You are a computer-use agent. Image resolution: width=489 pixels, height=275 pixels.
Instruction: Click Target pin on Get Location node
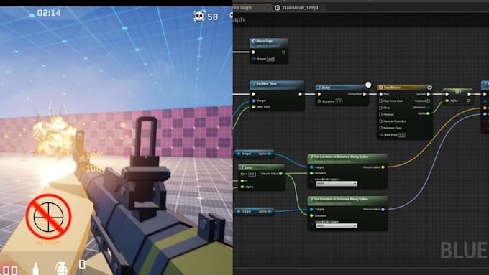tap(311, 167)
